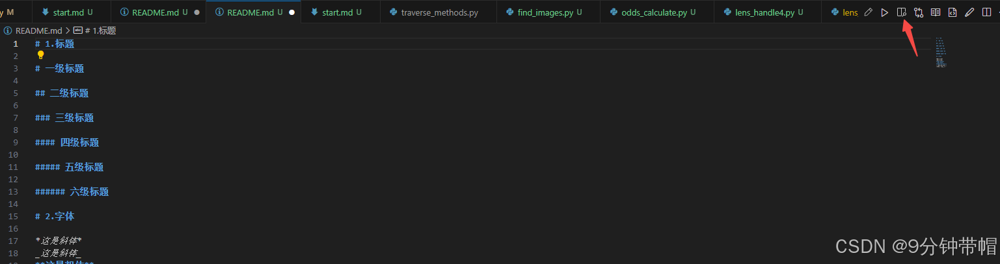Close the active README.md tab via dot
The height and width of the screenshot is (264, 1000).
291,12
